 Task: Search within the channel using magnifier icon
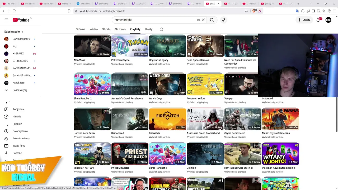click(162, 29)
